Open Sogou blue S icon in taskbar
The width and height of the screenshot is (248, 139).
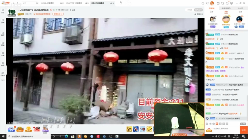[92, 136]
